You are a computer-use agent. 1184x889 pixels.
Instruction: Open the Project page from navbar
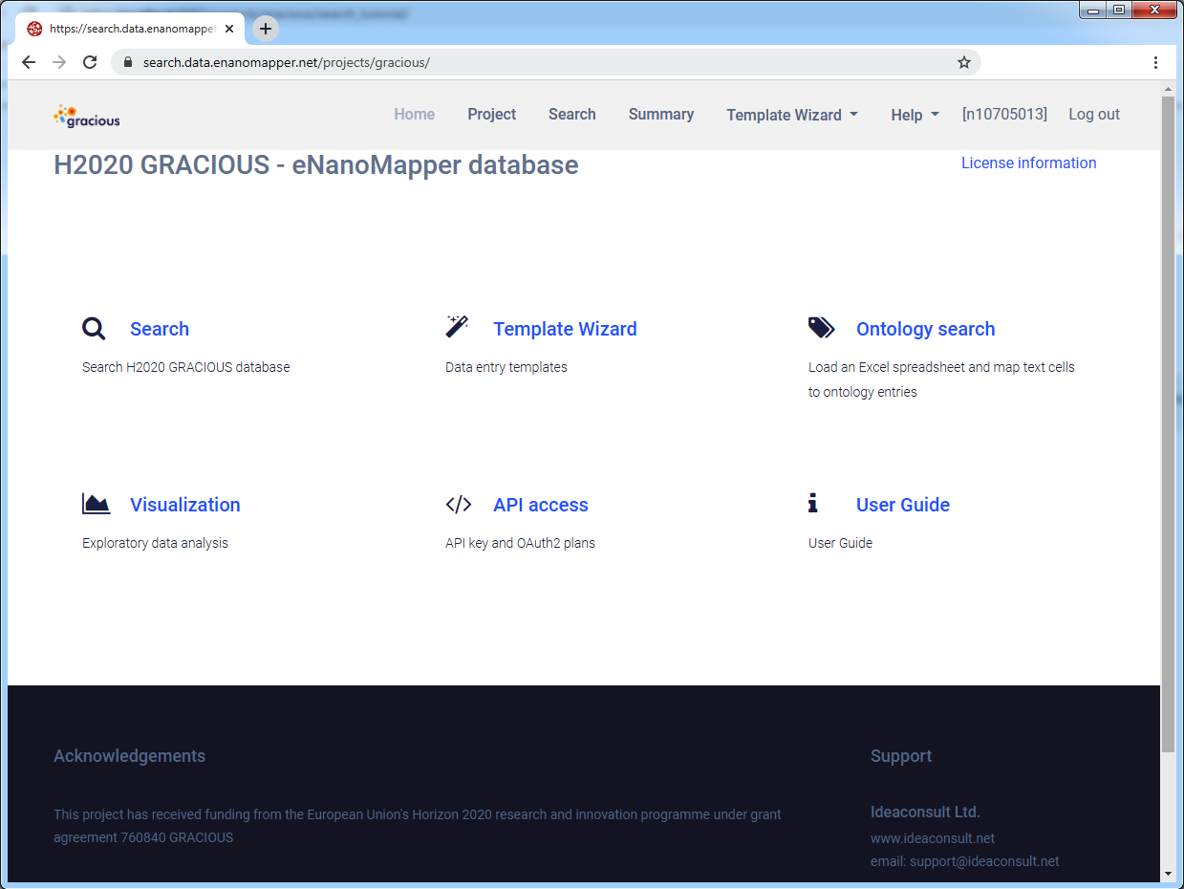[491, 114]
